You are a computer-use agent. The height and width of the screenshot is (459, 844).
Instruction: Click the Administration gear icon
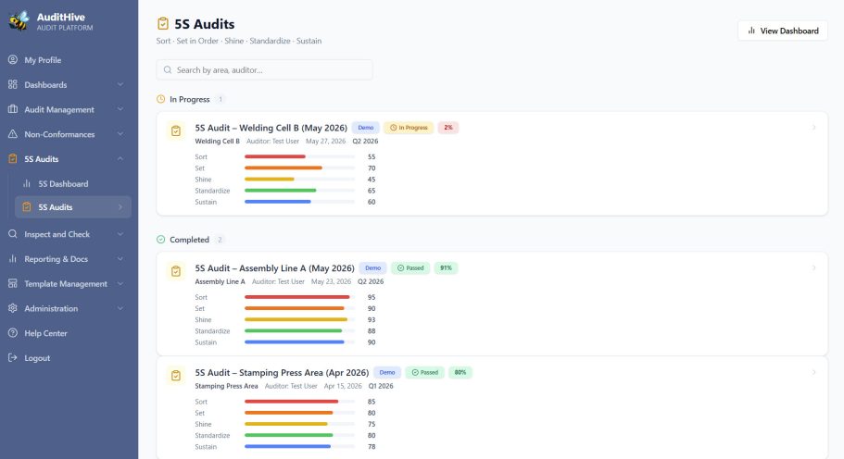[x=12, y=308]
